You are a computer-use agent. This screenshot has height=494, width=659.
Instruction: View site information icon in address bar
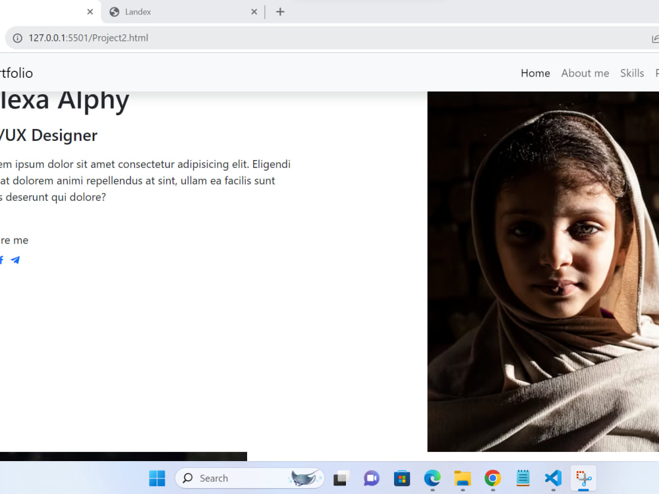click(x=17, y=38)
